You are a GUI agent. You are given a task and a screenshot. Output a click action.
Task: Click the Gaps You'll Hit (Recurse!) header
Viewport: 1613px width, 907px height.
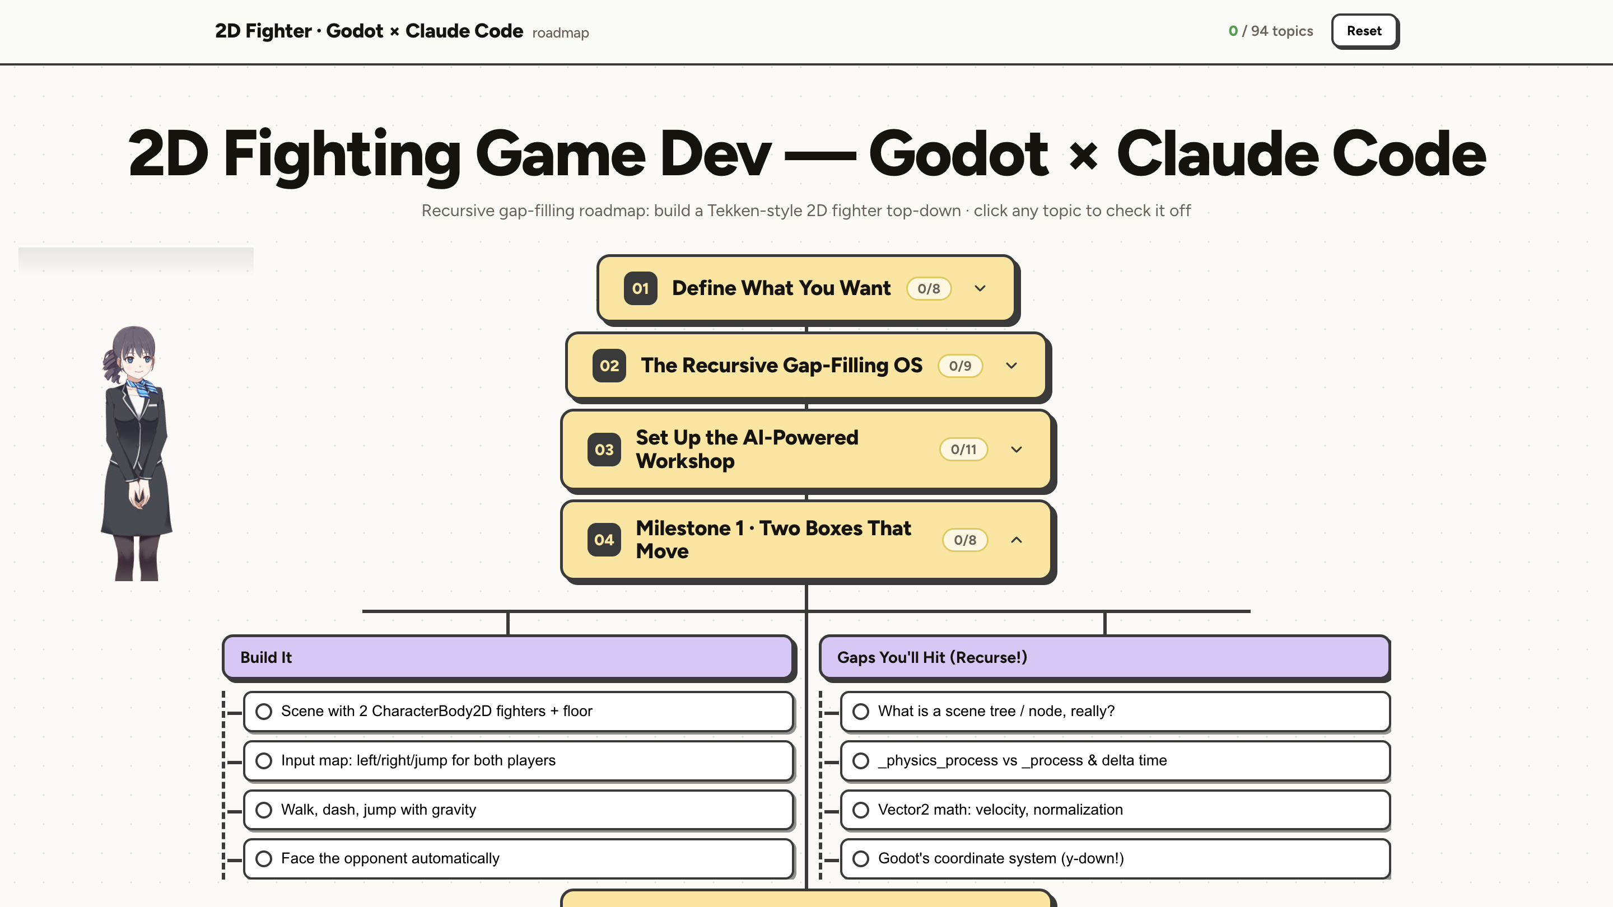tap(1104, 657)
